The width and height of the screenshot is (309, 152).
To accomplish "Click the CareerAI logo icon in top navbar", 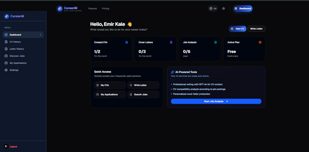I will 59,8.
